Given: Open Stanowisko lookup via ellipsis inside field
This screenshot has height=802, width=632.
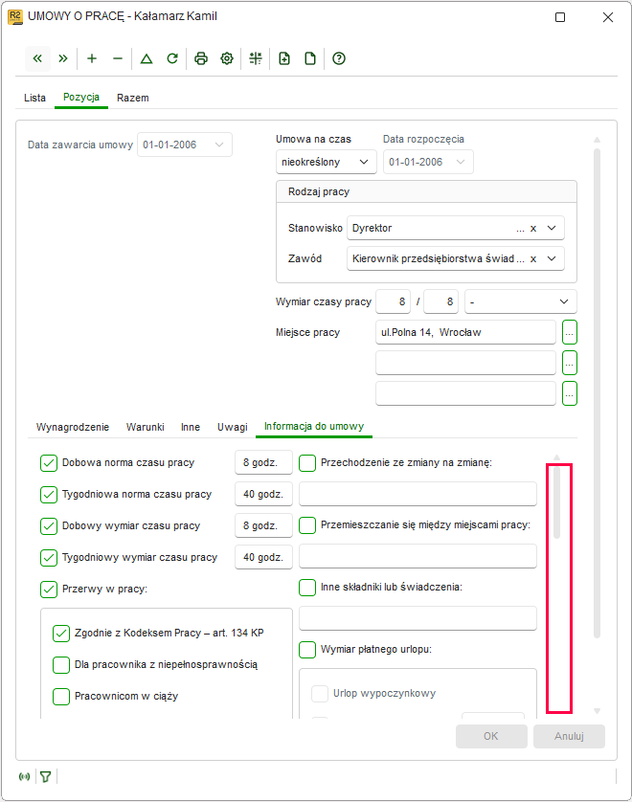Looking at the screenshot, I should click(x=520, y=229).
